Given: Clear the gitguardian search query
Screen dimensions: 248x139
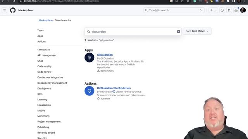Looking at the screenshot, I should (x=179, y=32).
